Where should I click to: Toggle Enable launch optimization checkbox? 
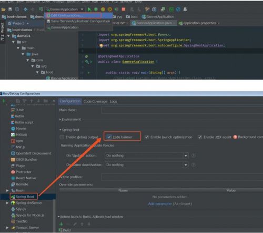[x=147, y=137]
